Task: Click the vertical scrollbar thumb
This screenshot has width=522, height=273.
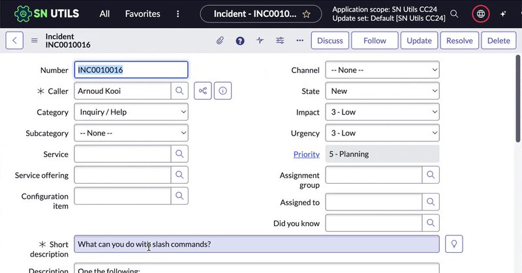Action: coord(517,99)
